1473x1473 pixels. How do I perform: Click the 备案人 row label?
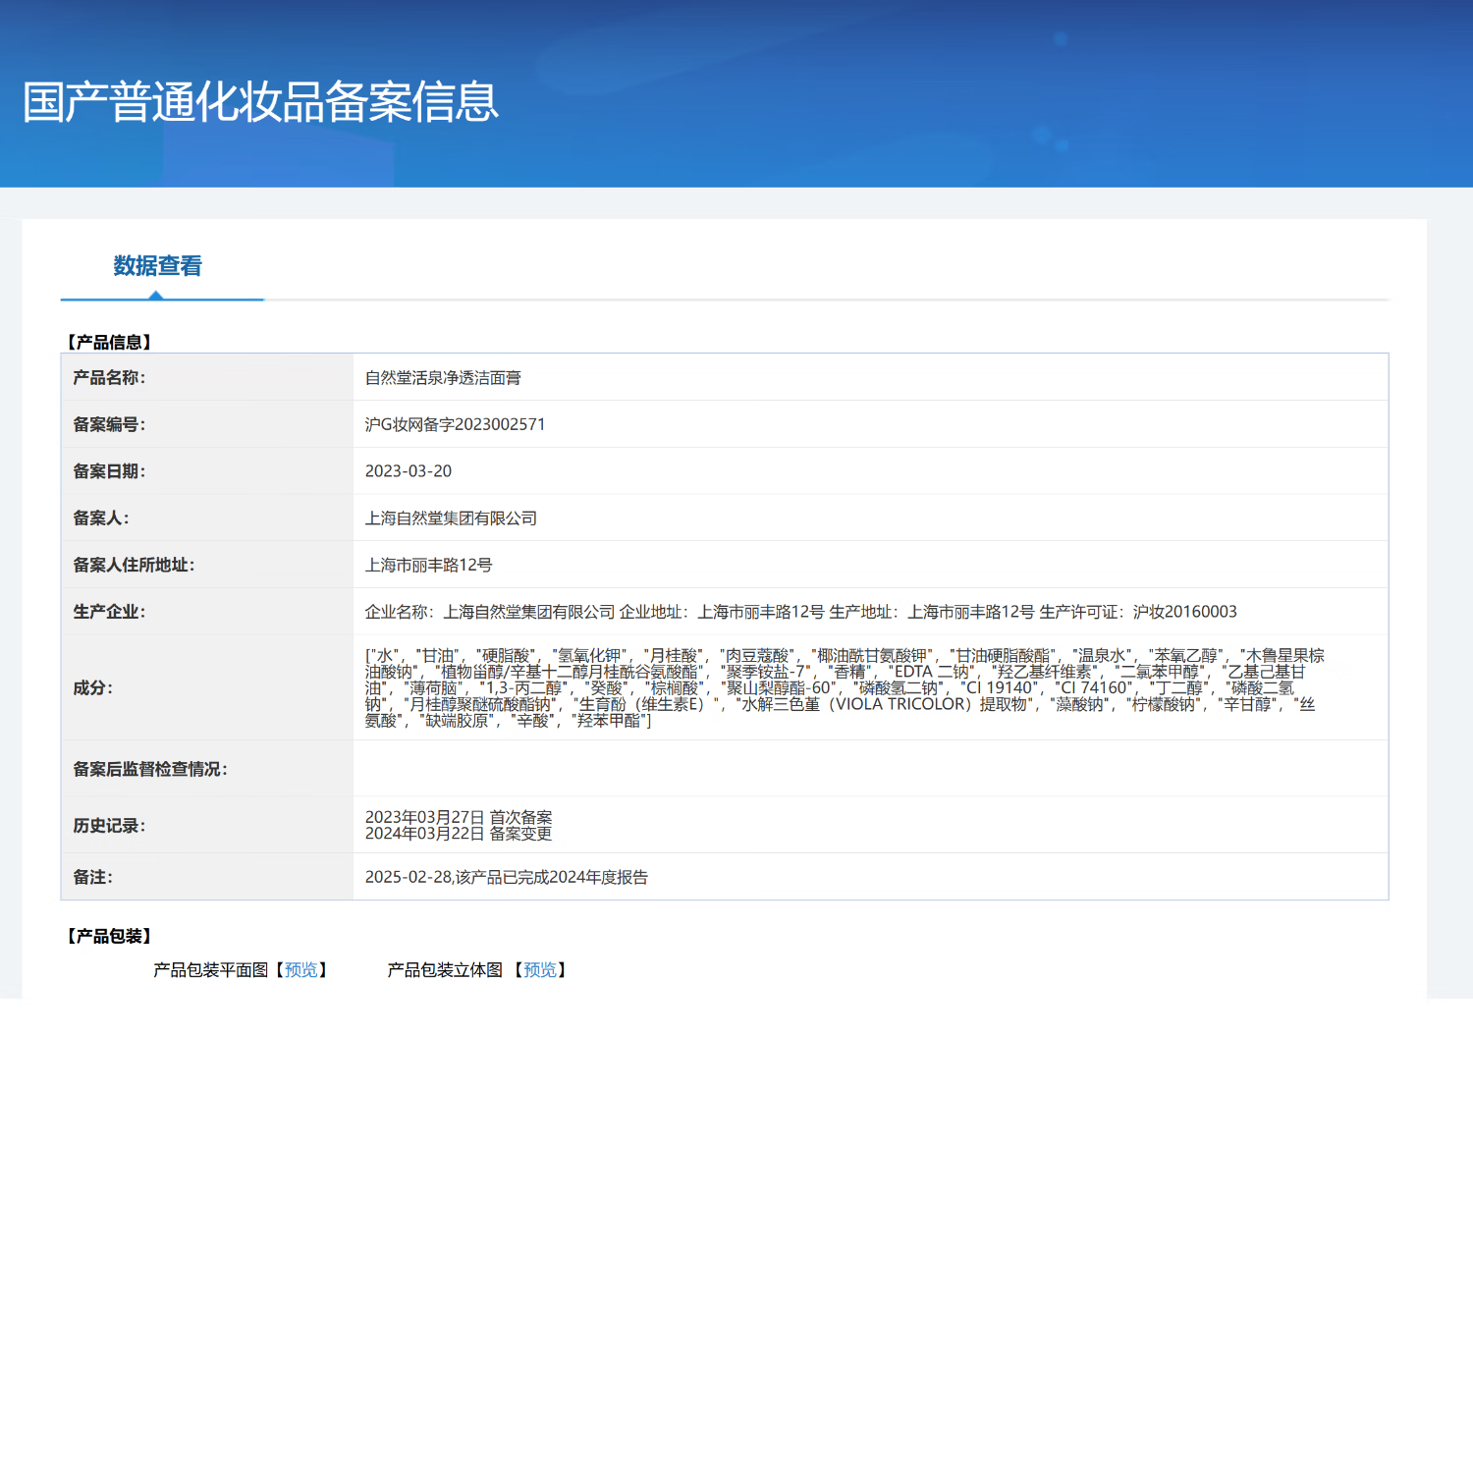tap(101, 518)
